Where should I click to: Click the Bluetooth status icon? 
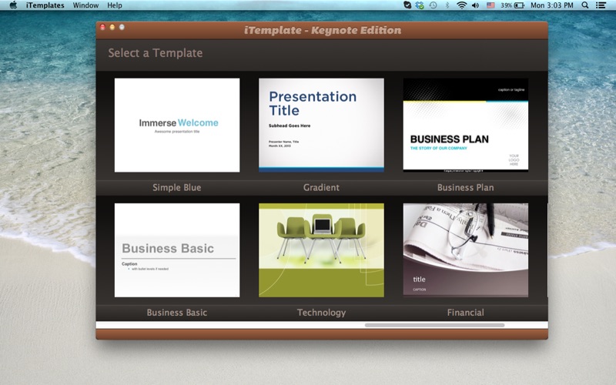447,5
